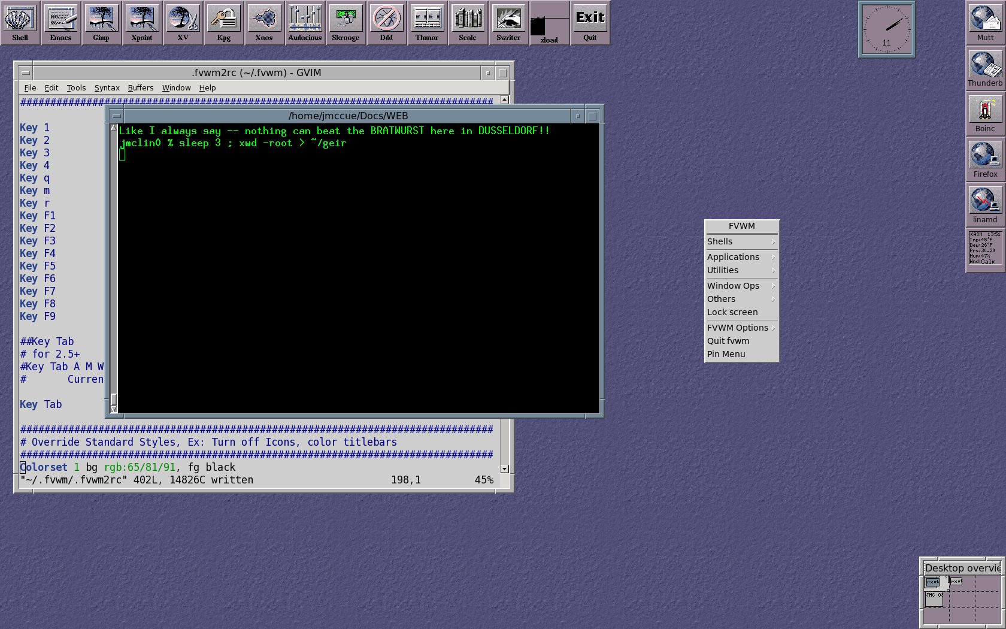Expand the Others submenu

pyautogui.click(x=742, y=299)
